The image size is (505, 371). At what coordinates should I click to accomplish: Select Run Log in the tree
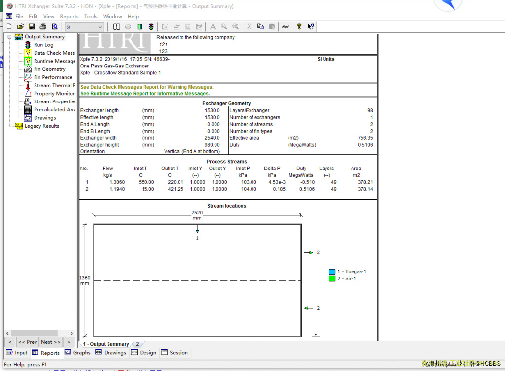coord(44,45)
